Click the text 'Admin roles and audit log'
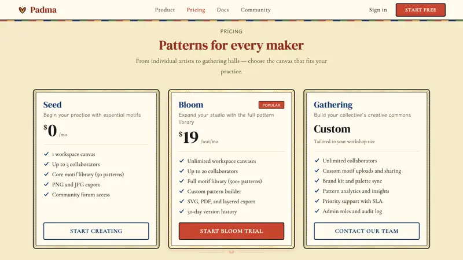 tap(352, 211)
